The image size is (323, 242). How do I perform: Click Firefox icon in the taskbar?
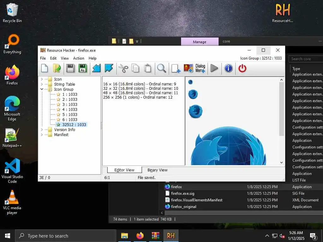(140, 236)
